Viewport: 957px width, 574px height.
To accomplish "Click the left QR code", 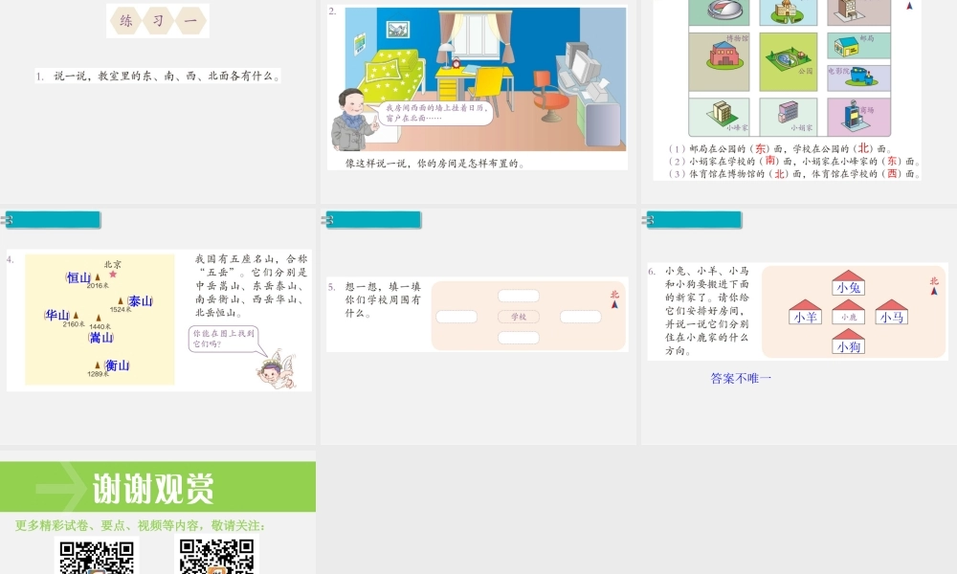I will pyautogui.click(x=96, y=560).
